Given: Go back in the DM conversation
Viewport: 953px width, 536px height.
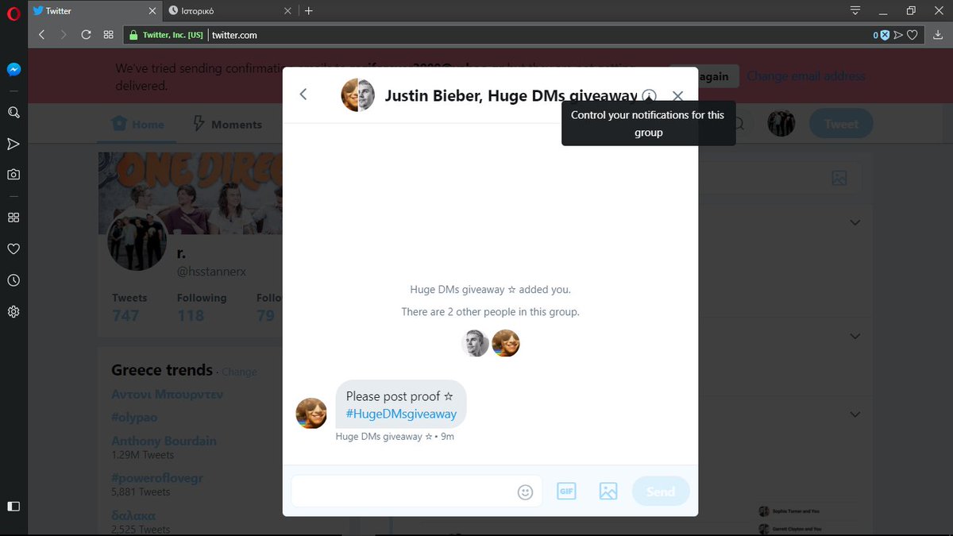Looking at the screenshot, I should pyautogui.click(x=303, y=94).
